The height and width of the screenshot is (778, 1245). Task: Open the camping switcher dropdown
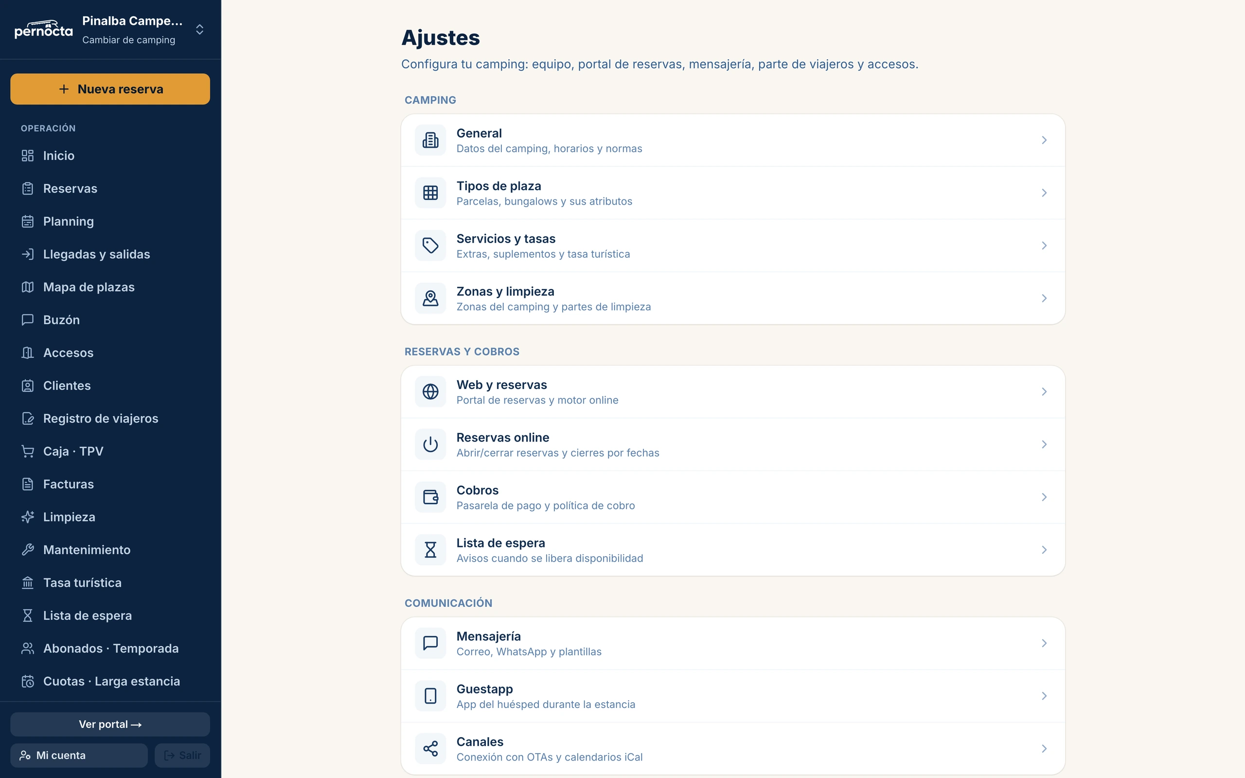point(199,29)
